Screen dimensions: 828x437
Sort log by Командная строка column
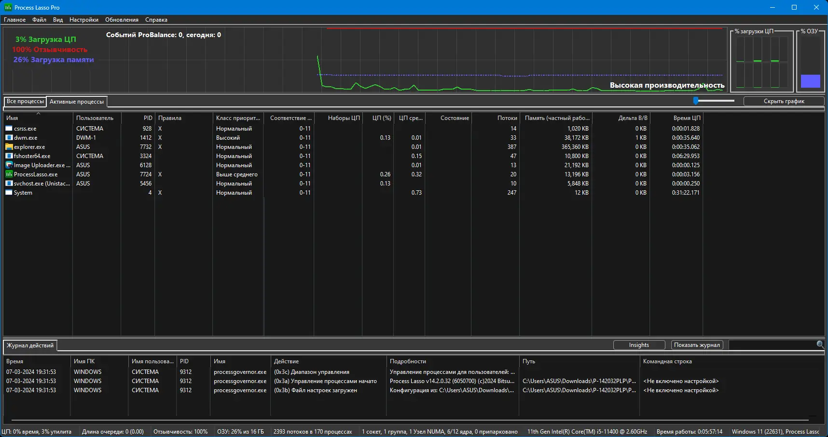(731, 361)
